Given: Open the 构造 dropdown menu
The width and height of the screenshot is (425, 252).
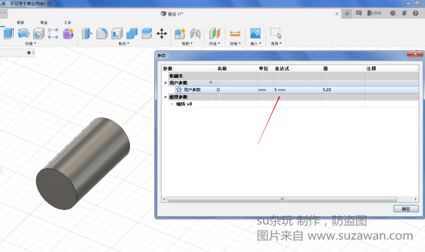Looking at the screenshot, I should (x=215, y=44).
